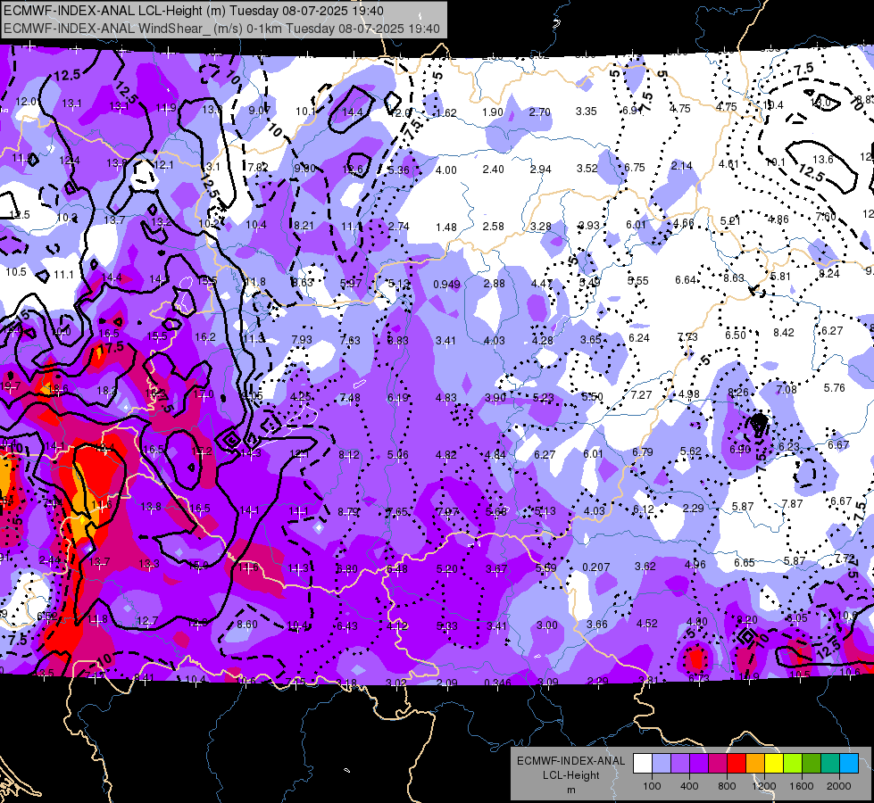Click the 2.40 shear value
This screenshot has height=803, width=874.
(x=494, y=169)
